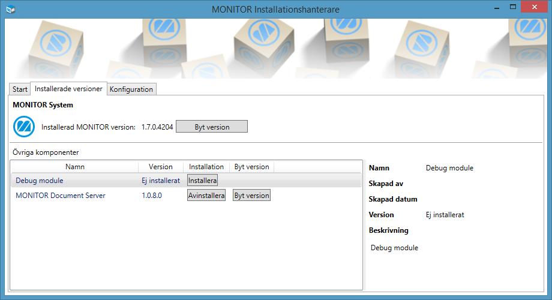This screenshot has height=300, width=552.
Task: Minimize the MONITOR Installationshanterare window
Action: point(497,7)
